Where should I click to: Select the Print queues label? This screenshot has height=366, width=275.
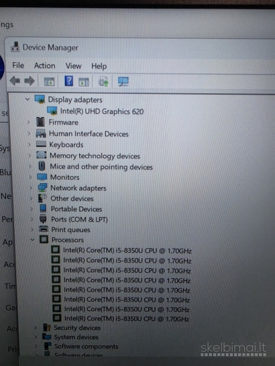coord(70,230)
